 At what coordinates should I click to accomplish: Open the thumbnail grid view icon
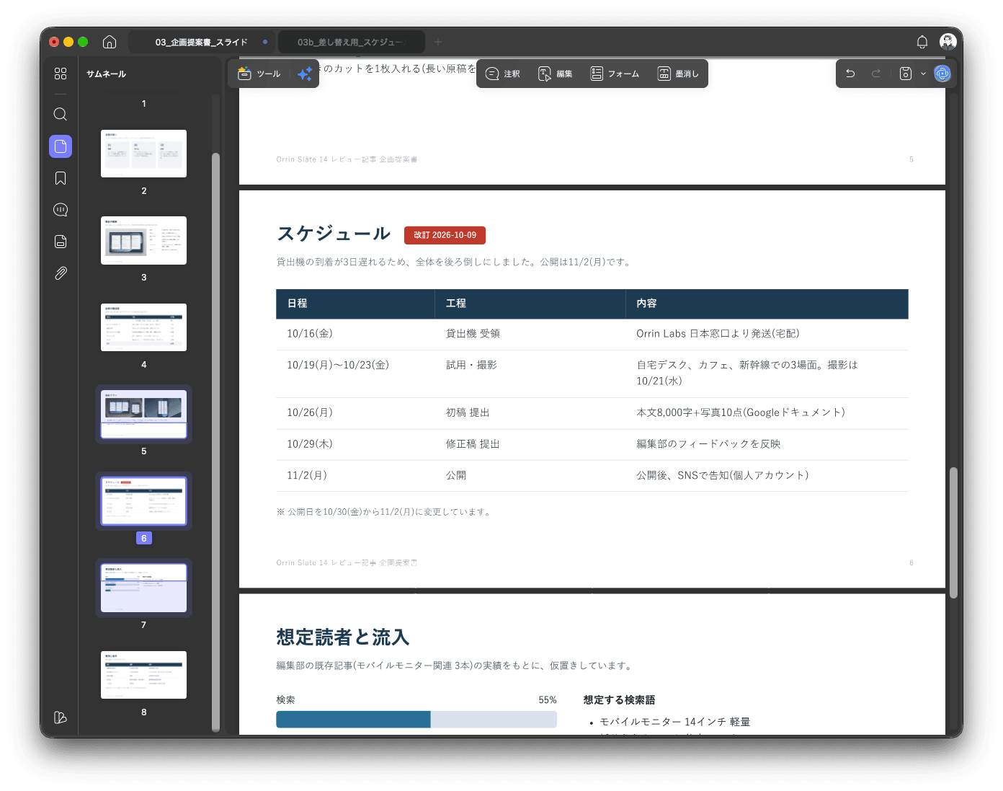pos(61,74)
